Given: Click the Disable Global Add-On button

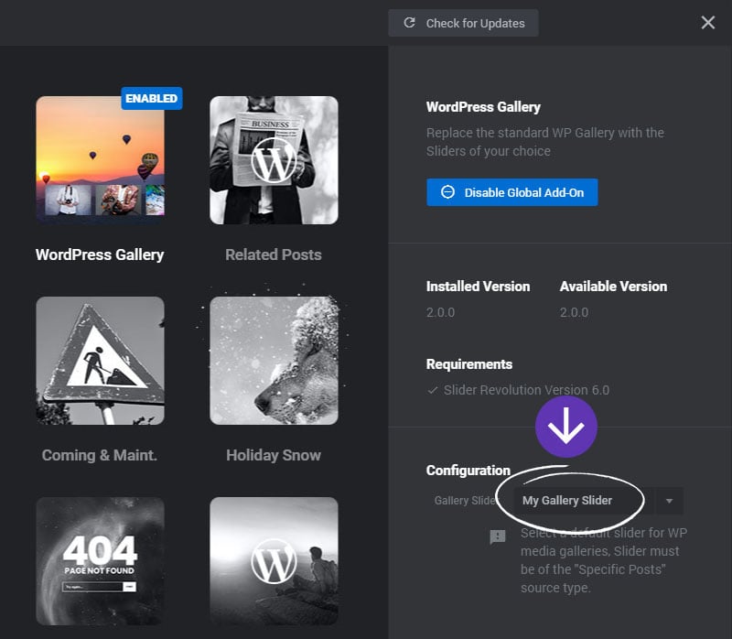Looking at the screenshot, I should coord(512,192).
